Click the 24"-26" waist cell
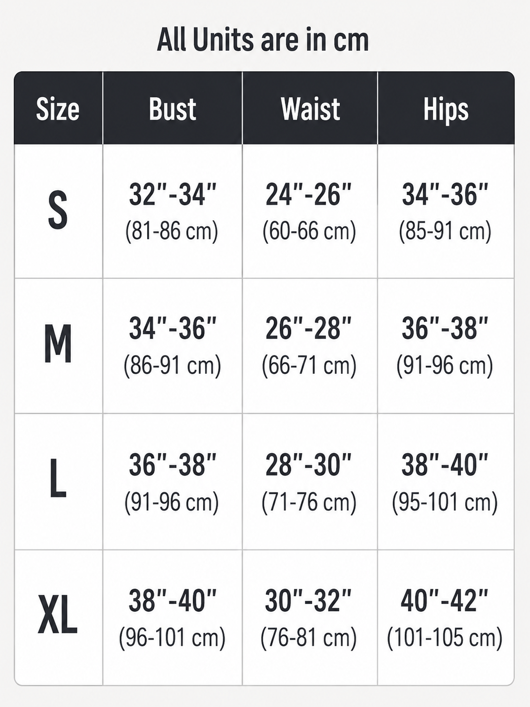530x707 pixels. click(308, 194)
